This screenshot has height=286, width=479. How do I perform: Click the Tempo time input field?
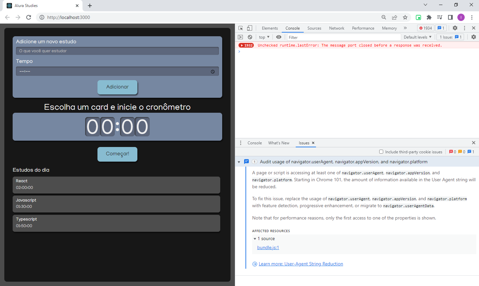coord(117,71)
